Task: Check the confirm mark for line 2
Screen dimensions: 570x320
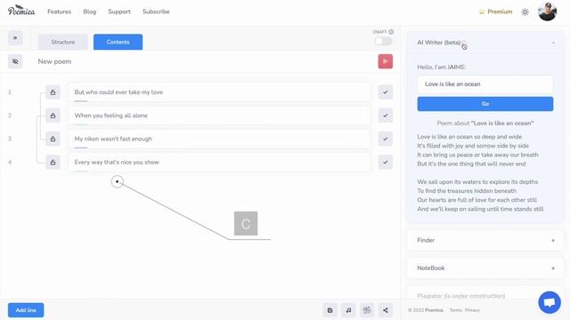Action: click(x=386, y=116)
